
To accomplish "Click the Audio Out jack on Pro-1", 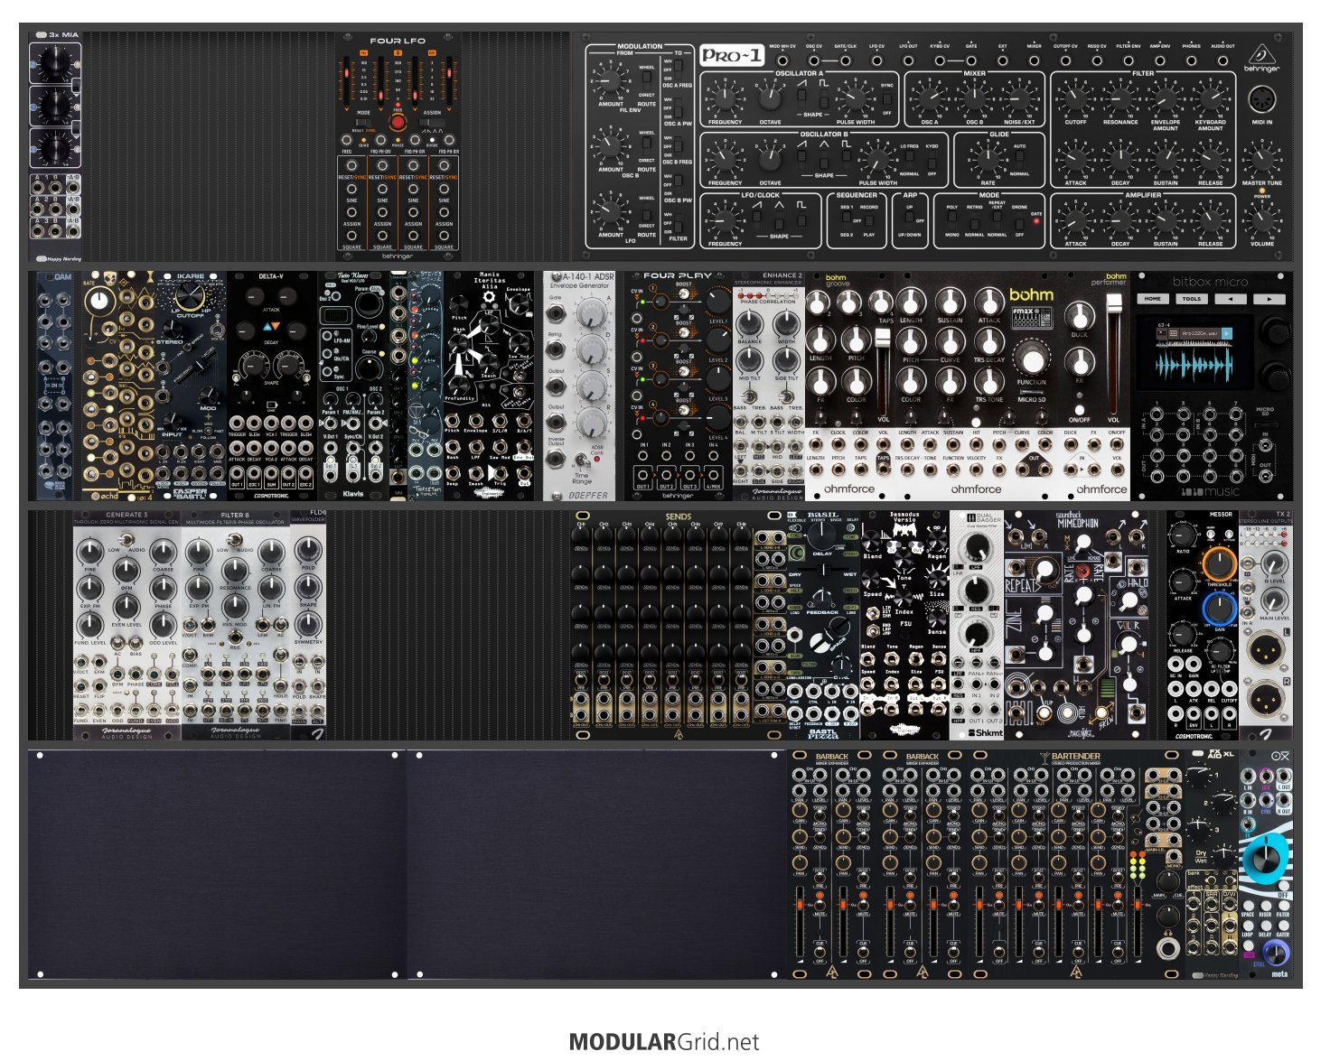I will [1222, 60].
